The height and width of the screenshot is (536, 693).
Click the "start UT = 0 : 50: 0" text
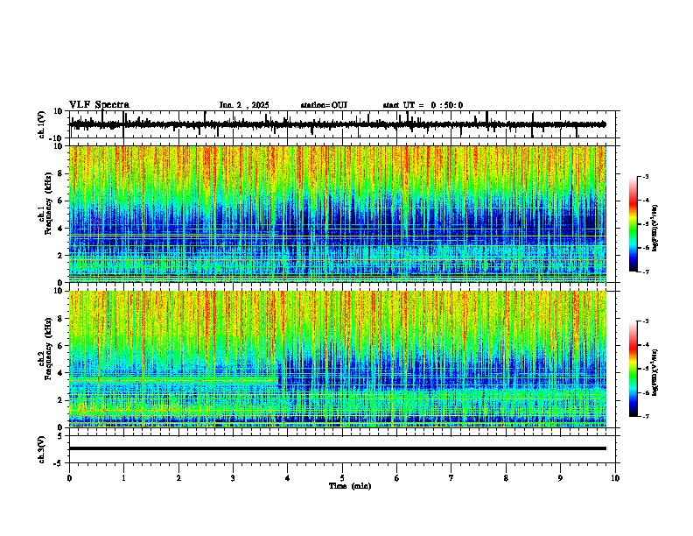(423, 105)
